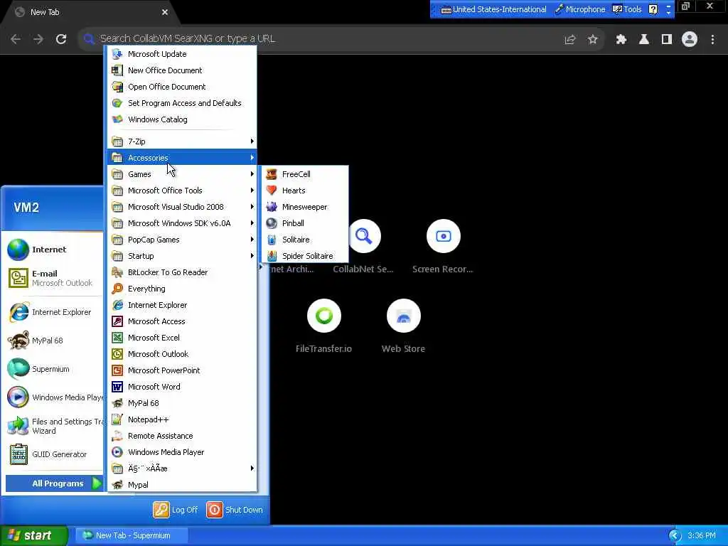The height and width of the screenshot is (546, 728).
Task: Open Microsoft Access
Action: [182, 321]
